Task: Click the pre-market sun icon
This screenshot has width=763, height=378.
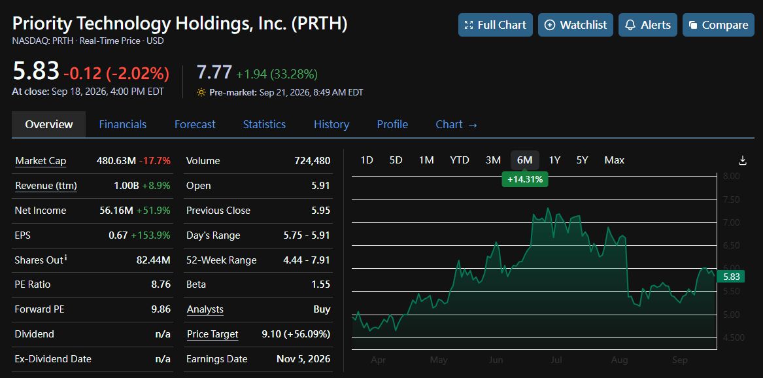Action: pos(201,92)
